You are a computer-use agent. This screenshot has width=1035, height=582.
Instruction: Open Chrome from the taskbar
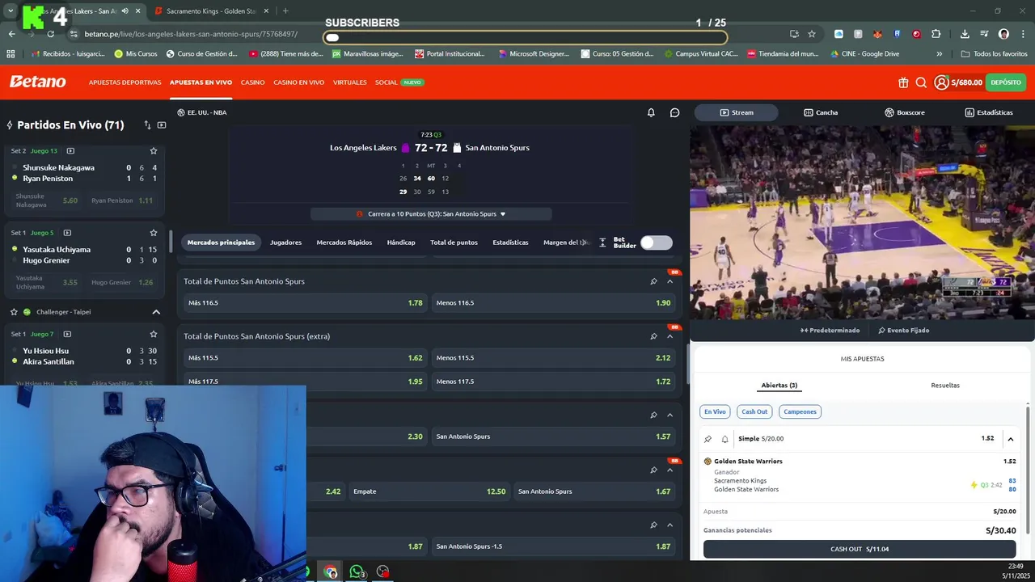(x=331, y=571)
